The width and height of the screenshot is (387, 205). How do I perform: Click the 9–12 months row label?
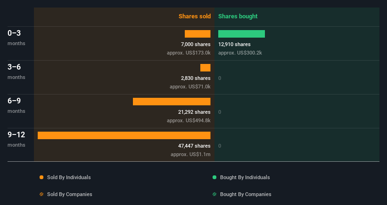16,139
